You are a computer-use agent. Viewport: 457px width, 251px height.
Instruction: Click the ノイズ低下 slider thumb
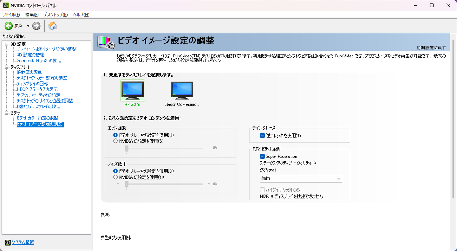click(126, 184)
